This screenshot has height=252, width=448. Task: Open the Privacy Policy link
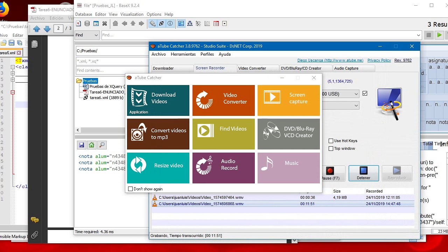point(379,60)
